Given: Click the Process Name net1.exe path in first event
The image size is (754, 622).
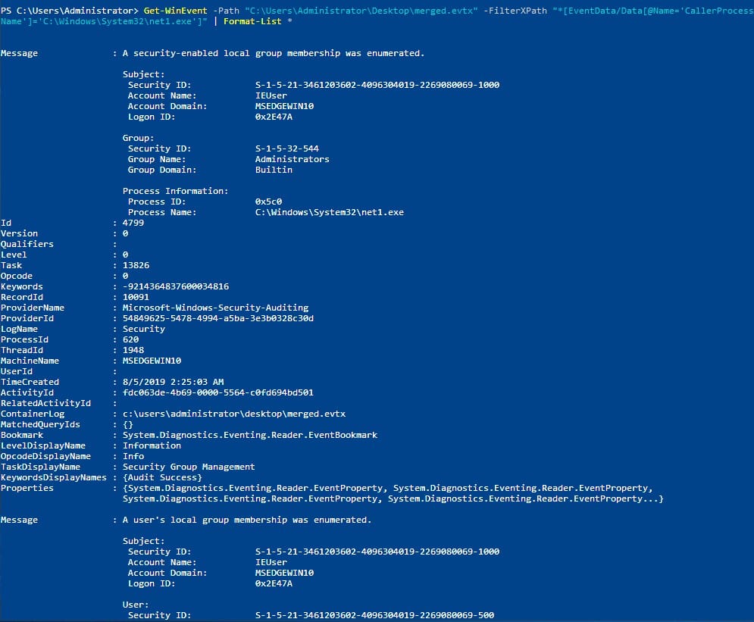Looking at the screenshot, I should click(x=329, y=212).
